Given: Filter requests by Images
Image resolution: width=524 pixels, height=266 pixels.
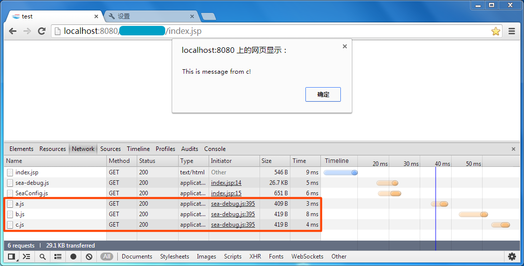Looking at the screenshot, I should [x=206, y=257].
